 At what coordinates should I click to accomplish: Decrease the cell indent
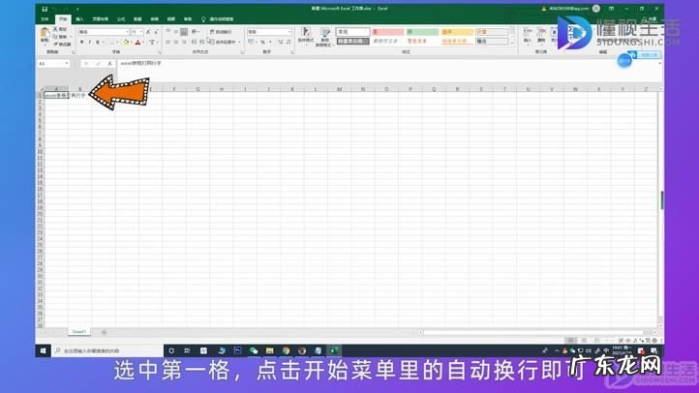click(195, 42)
